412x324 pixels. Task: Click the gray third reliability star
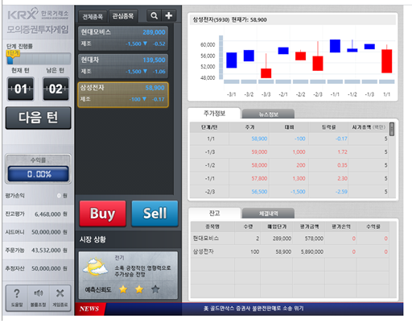coord(155,289)
